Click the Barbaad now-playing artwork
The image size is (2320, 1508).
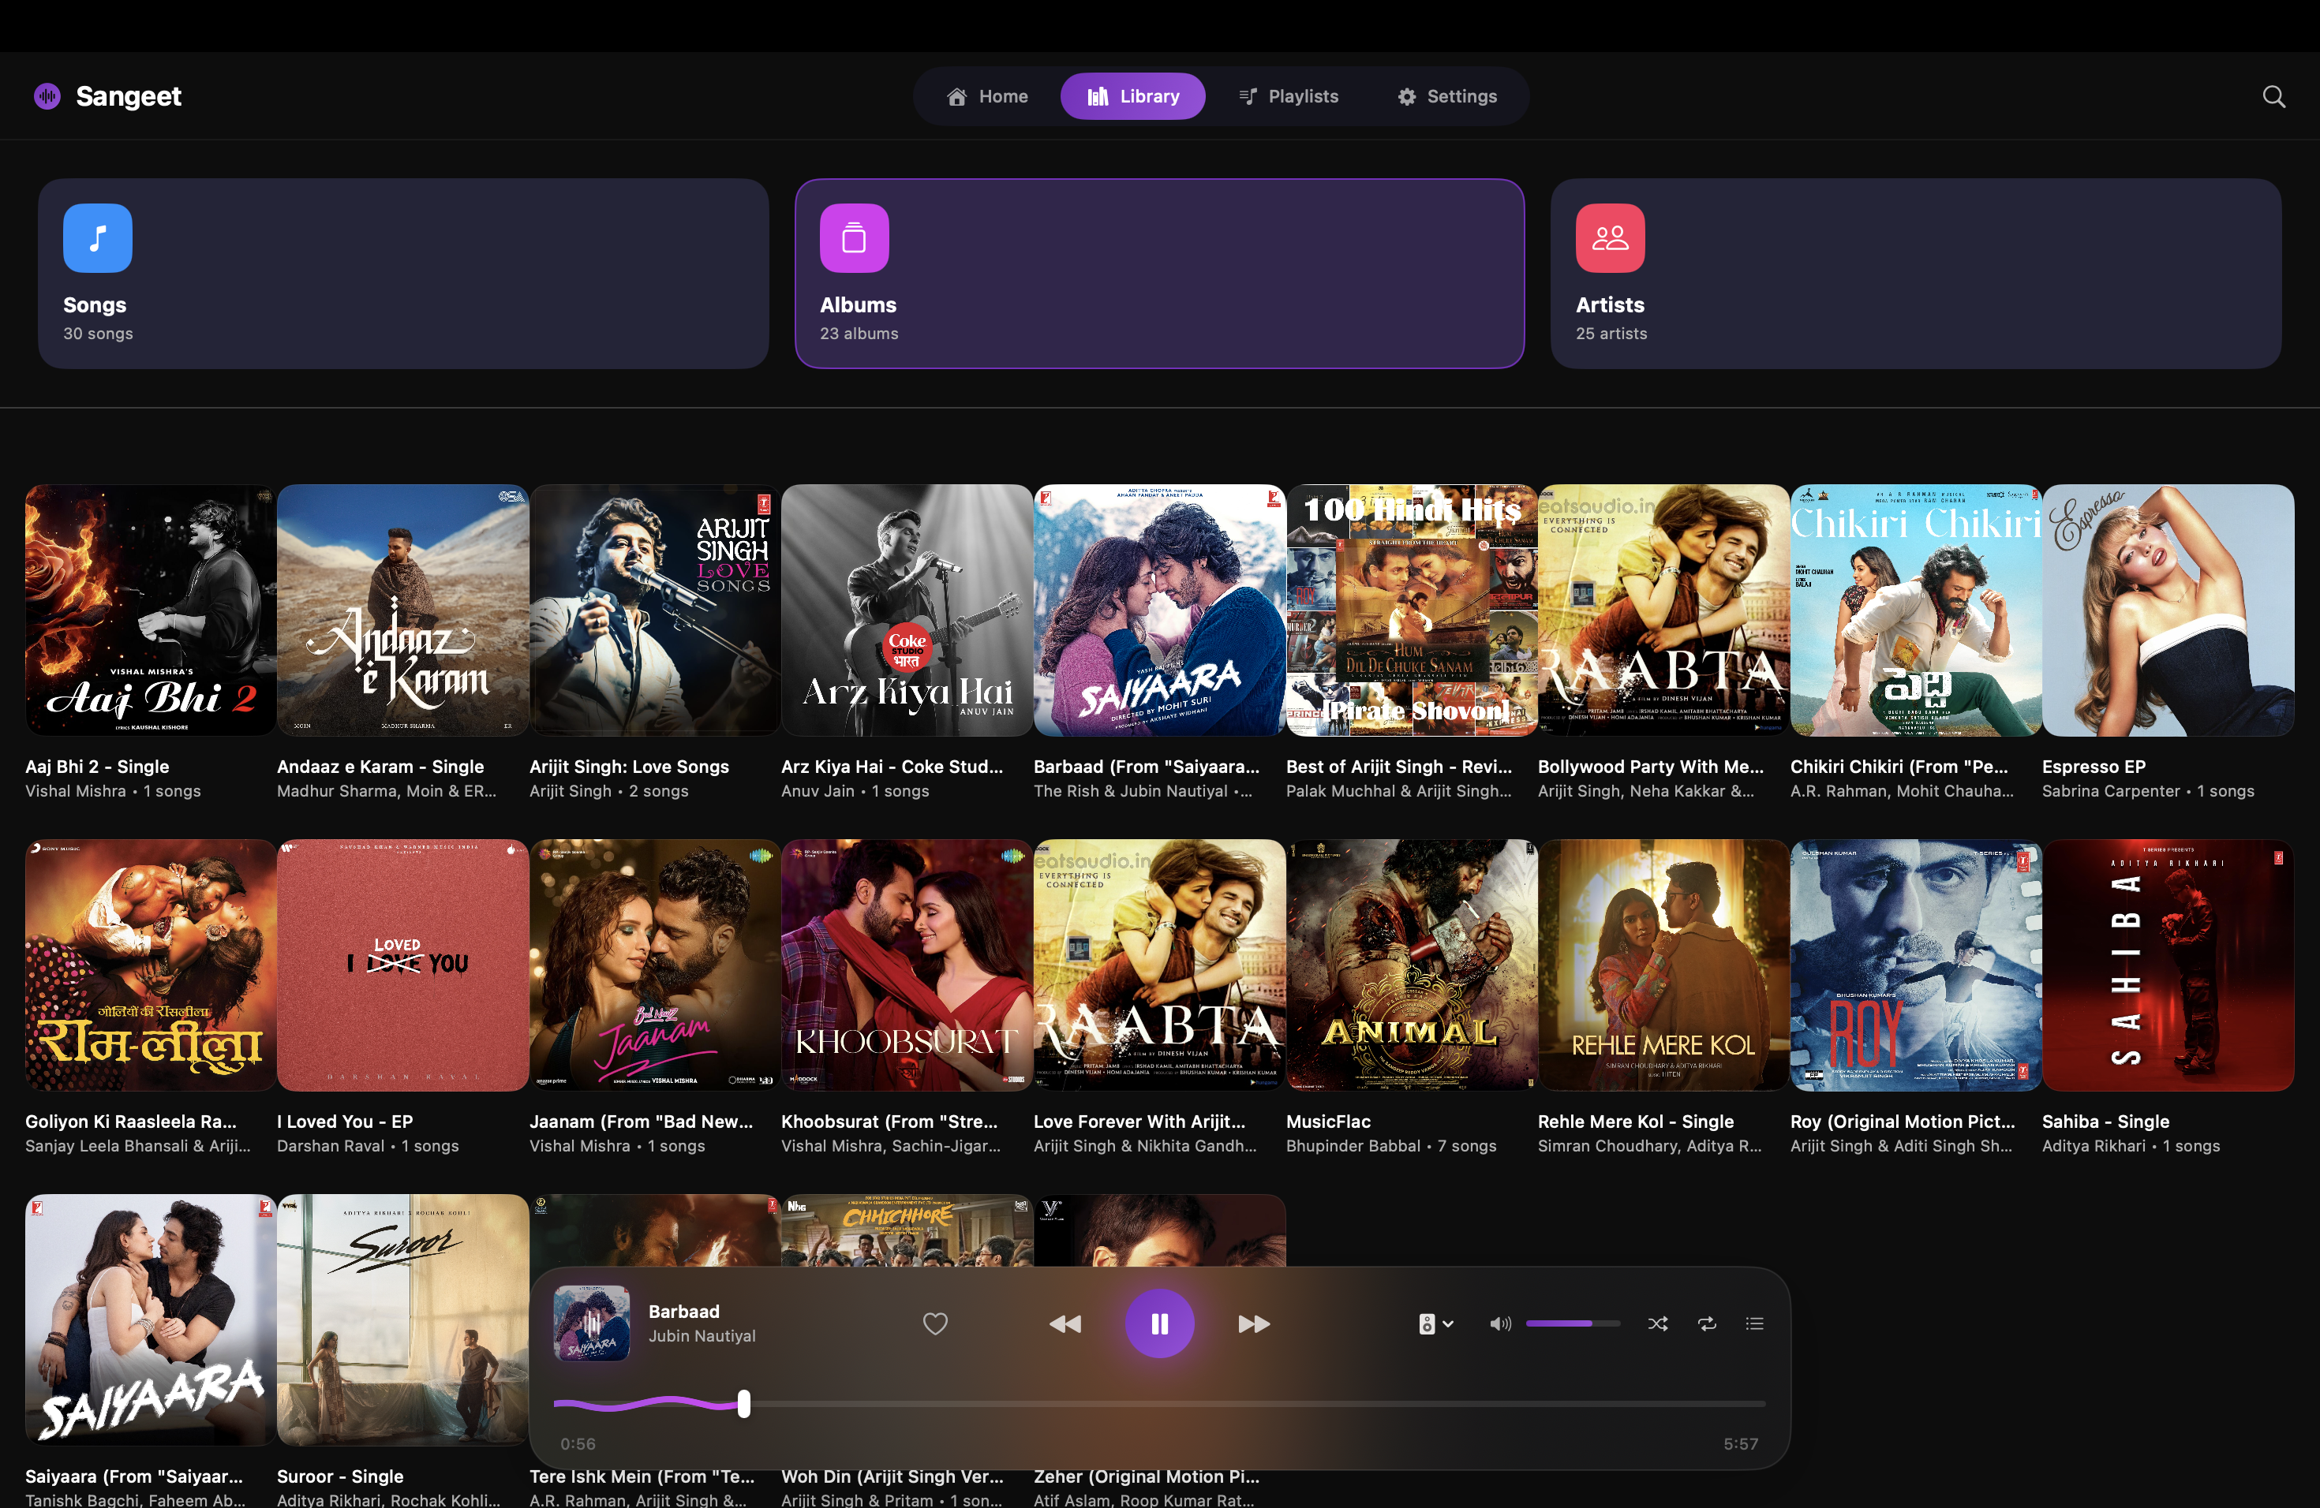point(591,1323)
